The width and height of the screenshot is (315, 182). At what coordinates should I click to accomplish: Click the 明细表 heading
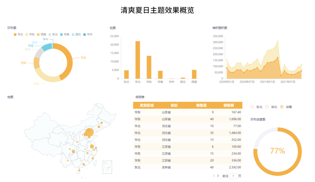click(140, 97)
